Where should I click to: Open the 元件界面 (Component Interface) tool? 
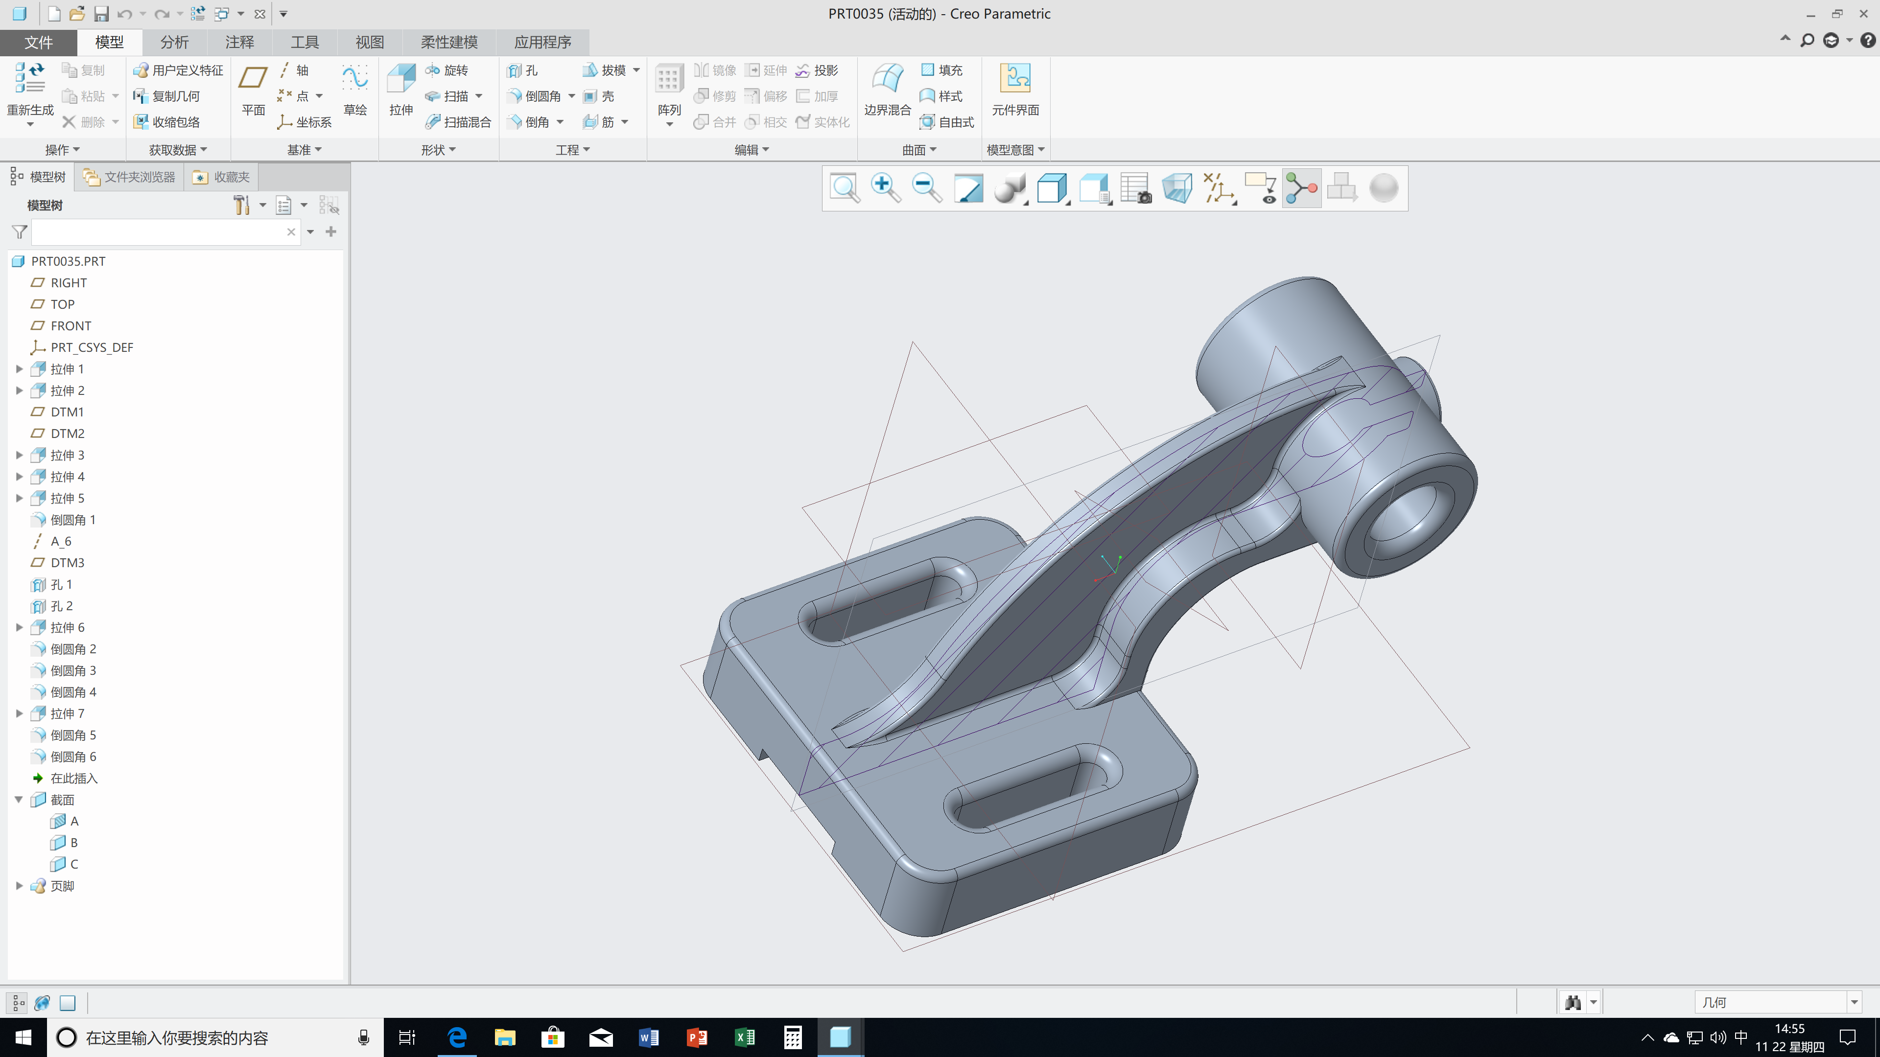point(1015,89)
